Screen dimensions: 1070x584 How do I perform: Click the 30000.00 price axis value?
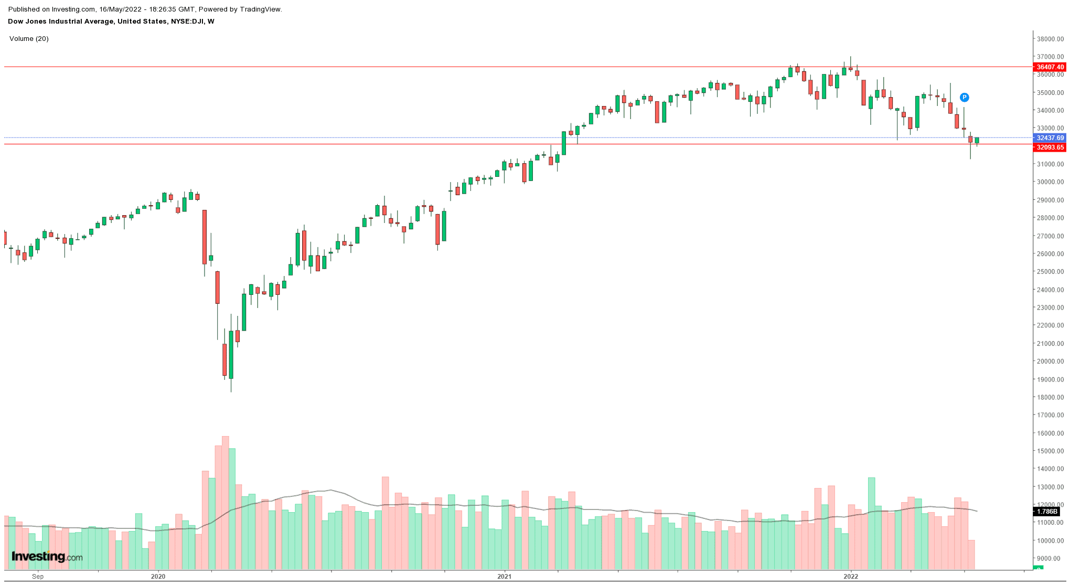coord(1051,182)
